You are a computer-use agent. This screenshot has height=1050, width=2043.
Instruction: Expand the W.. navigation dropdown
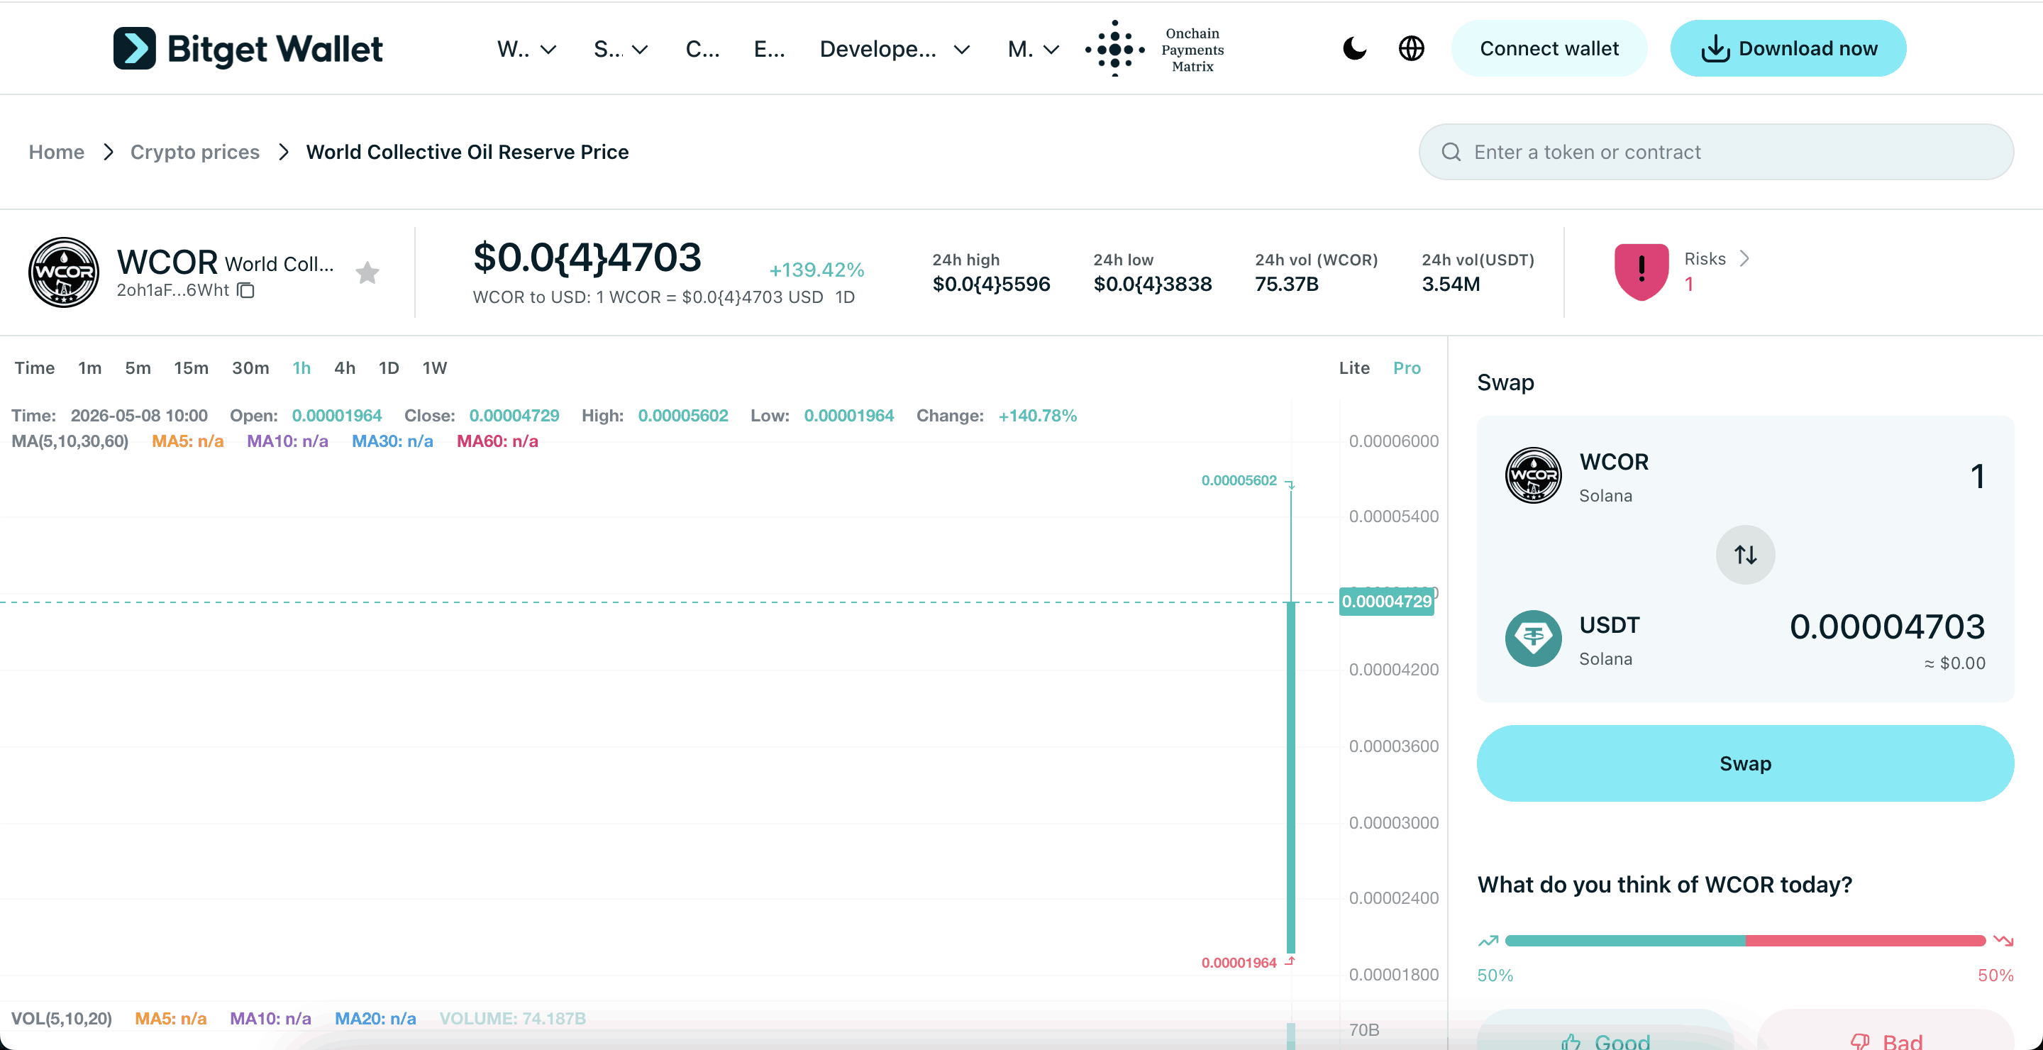526,49
